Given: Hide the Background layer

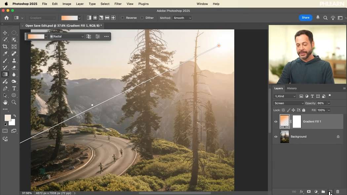Looking at the screenshot, I should (276, 137).
